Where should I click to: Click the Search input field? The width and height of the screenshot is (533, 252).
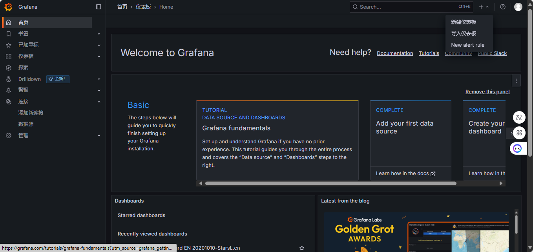pos(411,7)
